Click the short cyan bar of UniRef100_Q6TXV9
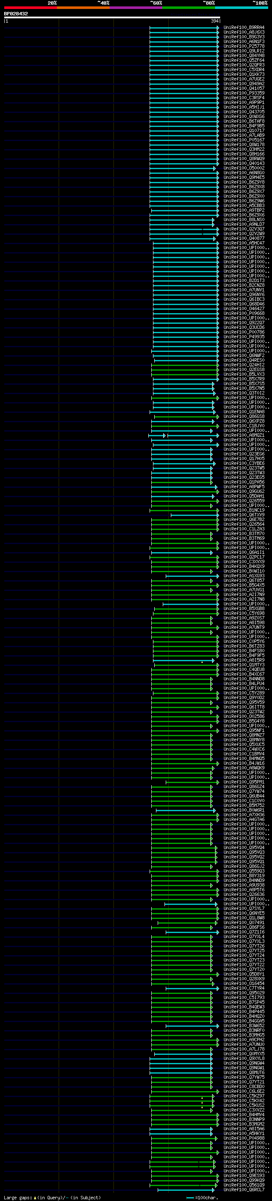 (x=195, y=515)
